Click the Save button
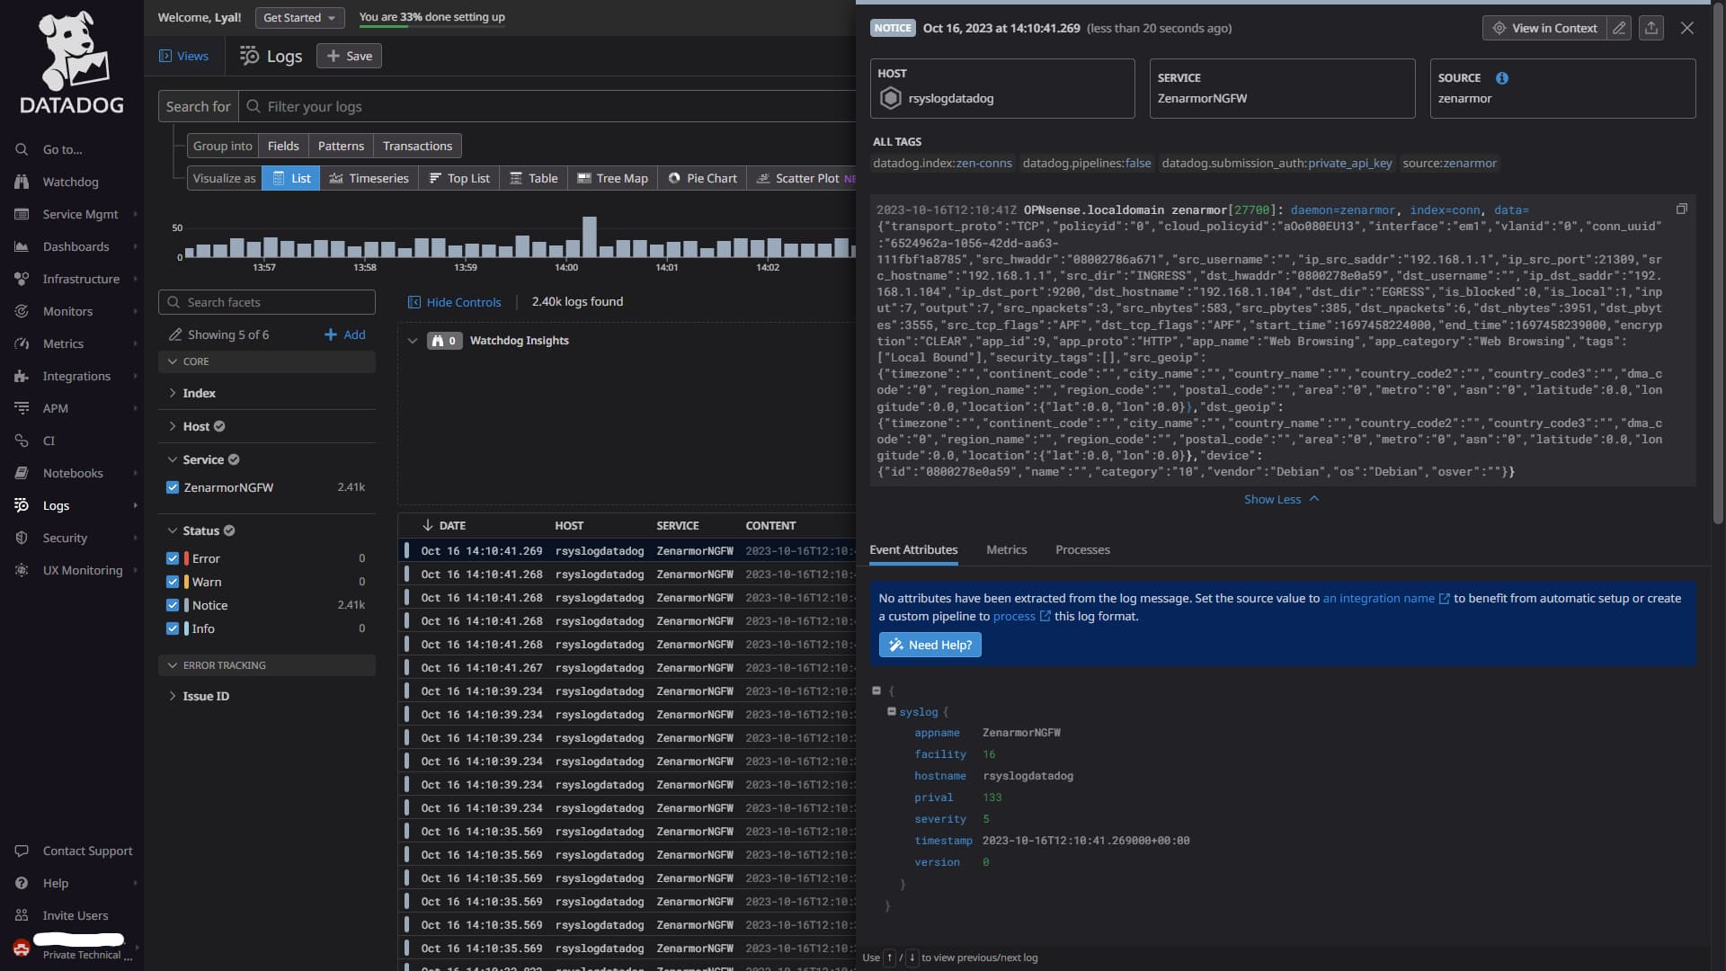This screenshot has width=1726, height=971. (349, 56)
